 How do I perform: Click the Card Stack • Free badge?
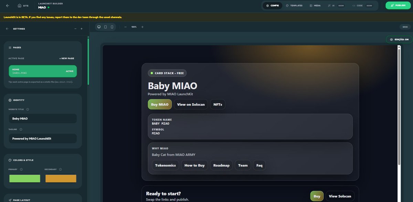(167, 73)
